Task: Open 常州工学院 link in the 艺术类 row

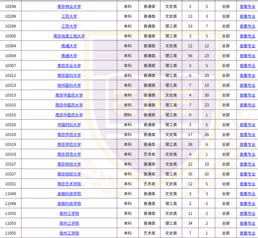Action: (x=69, y=233)
